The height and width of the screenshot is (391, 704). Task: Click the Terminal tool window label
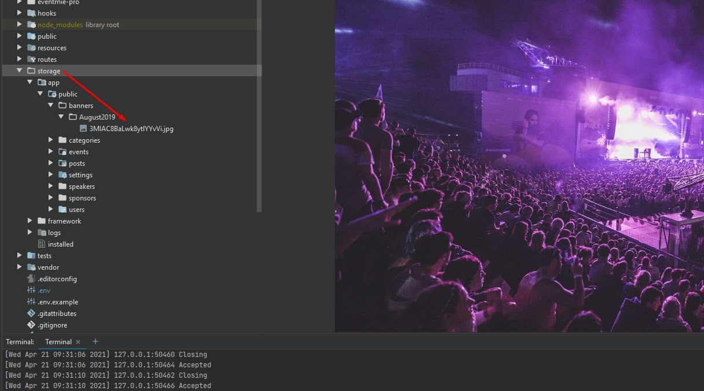pos(20,342)
